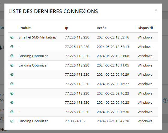Click green check icon of 13:53:13 connection
This screenshot has height=133, width=168.
(x=12, y=47)
